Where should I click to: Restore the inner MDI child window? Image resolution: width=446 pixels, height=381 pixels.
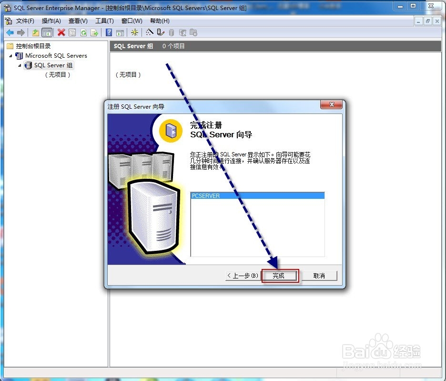pyautogui.click(x=428, y=21)
